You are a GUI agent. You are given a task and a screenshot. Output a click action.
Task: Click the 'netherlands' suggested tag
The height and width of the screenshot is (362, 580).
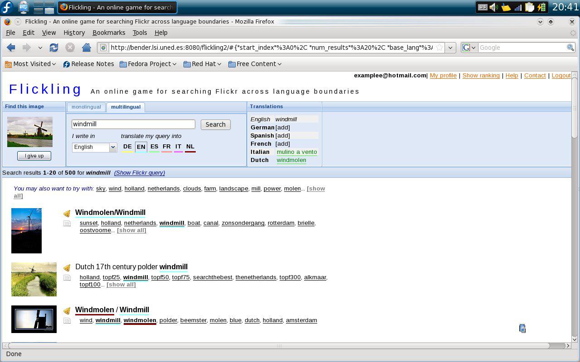pos(164,189)
